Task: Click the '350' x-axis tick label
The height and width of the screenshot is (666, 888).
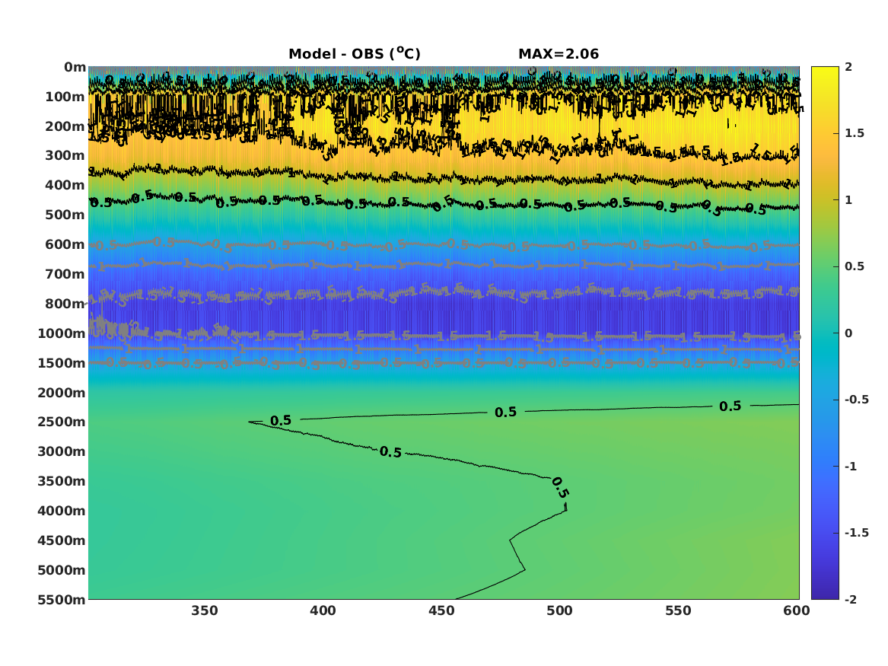Action: coord(205,610)
